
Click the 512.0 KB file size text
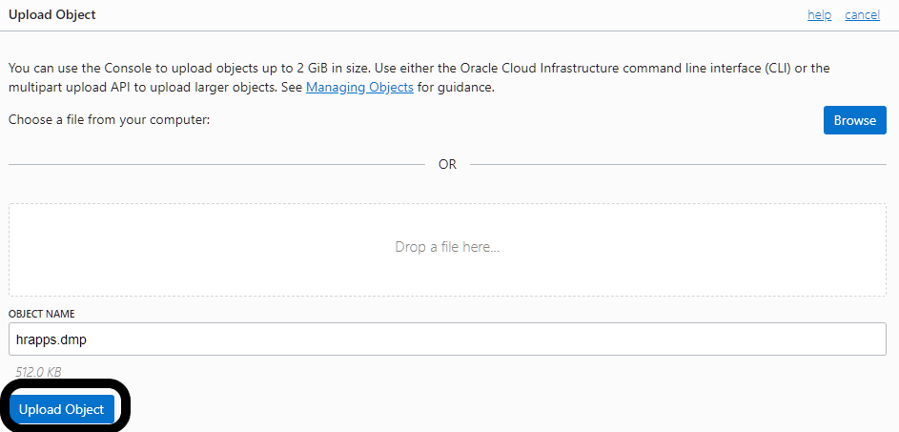[39, 372]
